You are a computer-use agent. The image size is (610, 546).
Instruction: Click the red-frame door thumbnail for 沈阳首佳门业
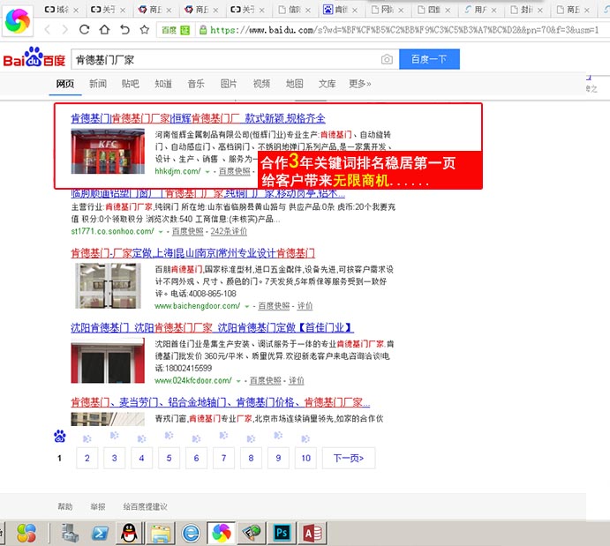point(108,361)
